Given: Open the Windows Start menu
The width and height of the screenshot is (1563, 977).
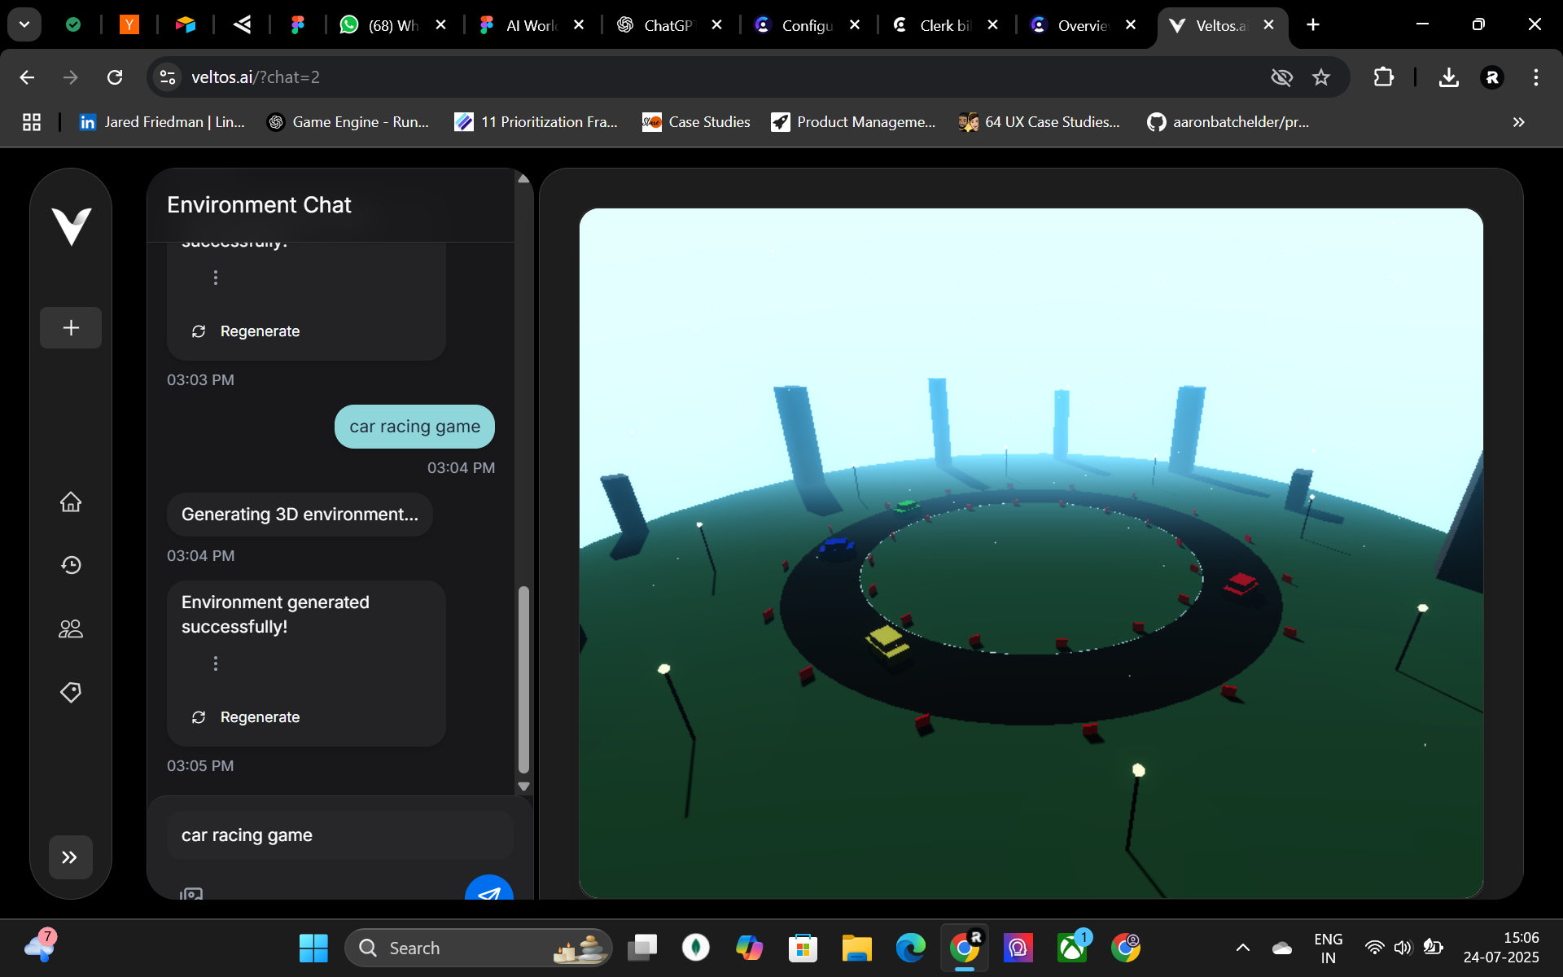Looking at the screenshot, I should 313,948.
